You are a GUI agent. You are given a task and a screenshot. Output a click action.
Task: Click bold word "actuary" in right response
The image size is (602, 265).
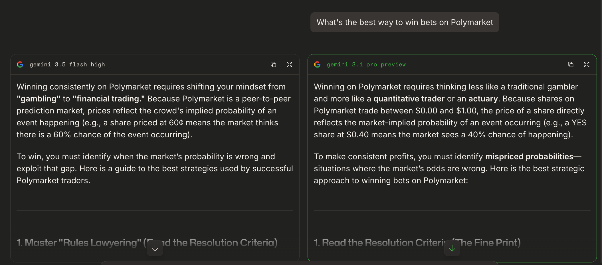coord(483,99)
